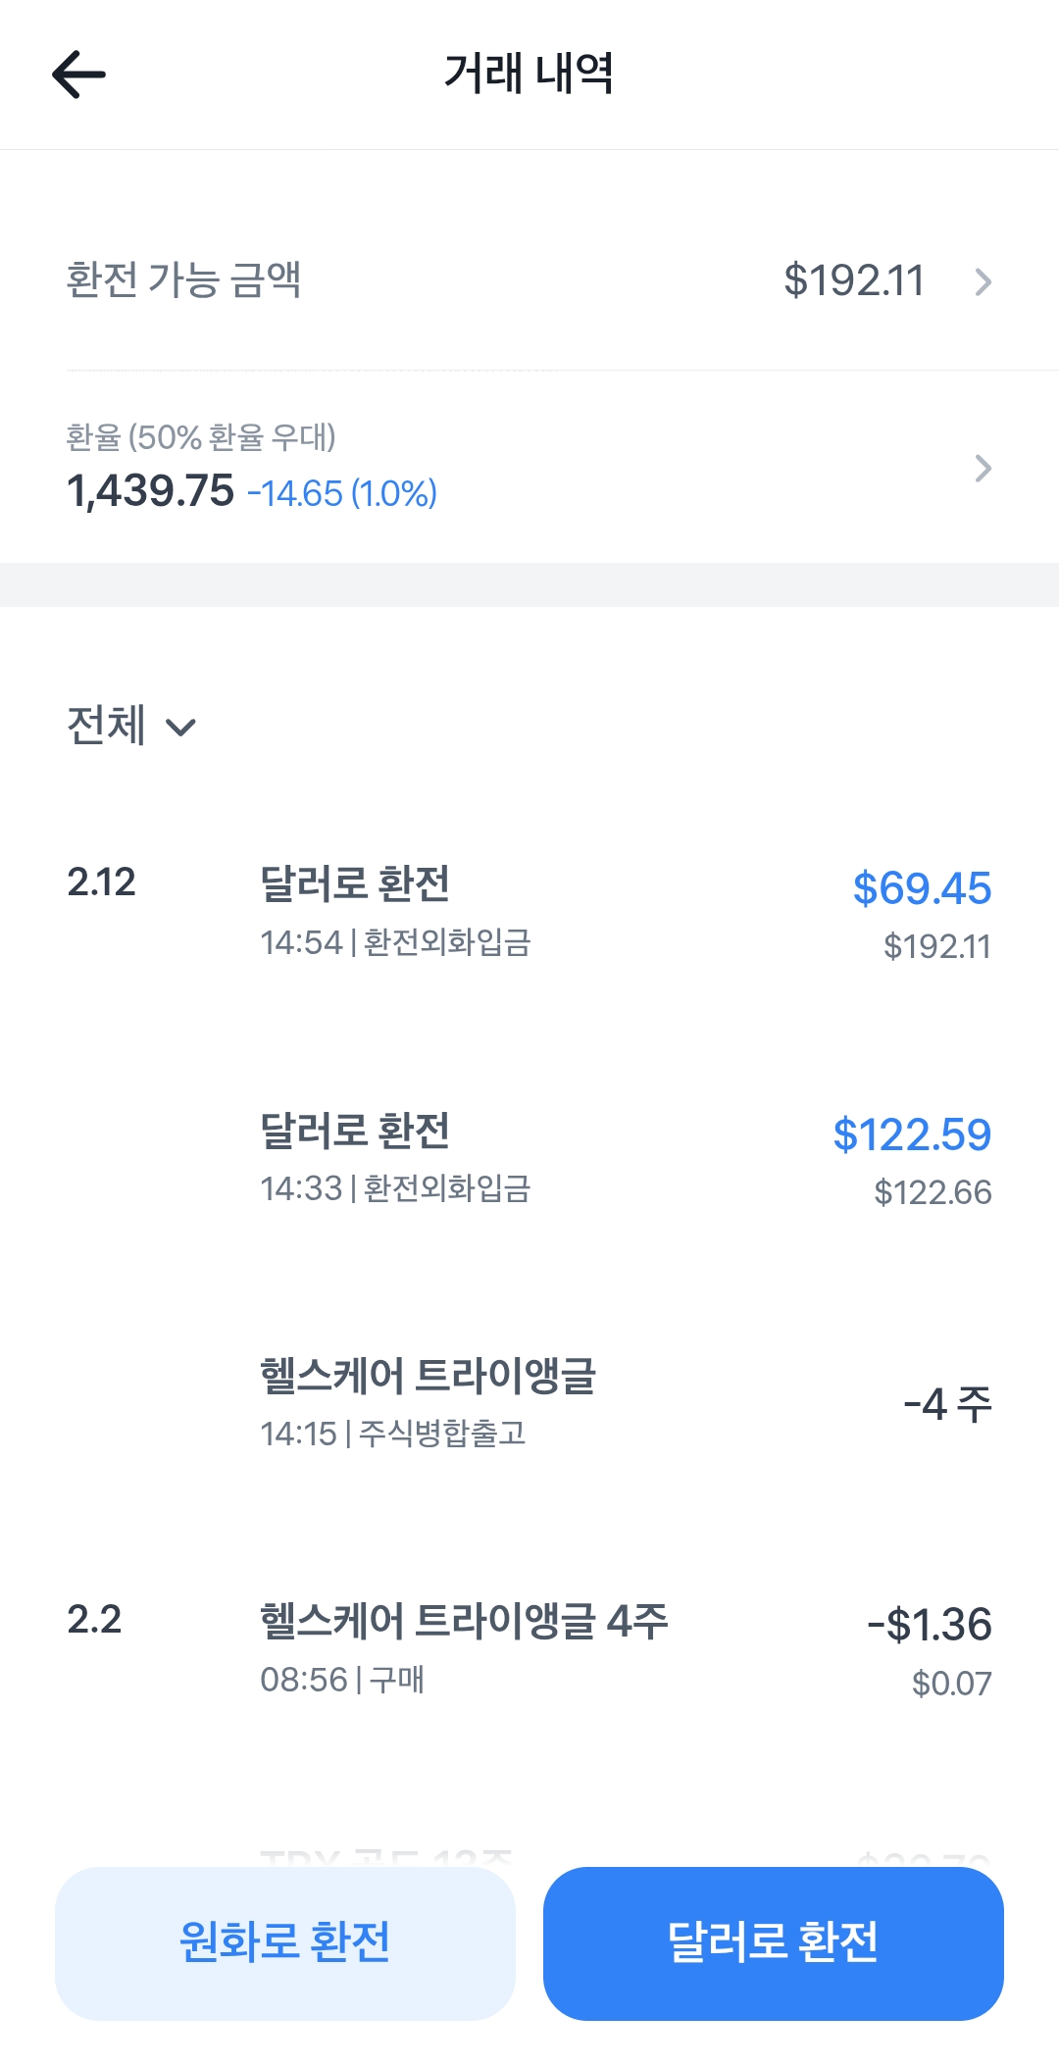Tap the $69.45 transaction amount
Viewport: 1059px width, 2065px height.
922,888
